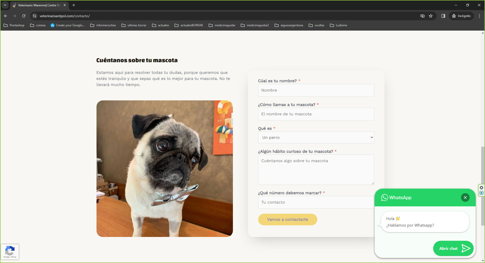Viewport: 485px width, 263px height.
Task: Open the new tab plus button
Action: click(x=74, y=5)
